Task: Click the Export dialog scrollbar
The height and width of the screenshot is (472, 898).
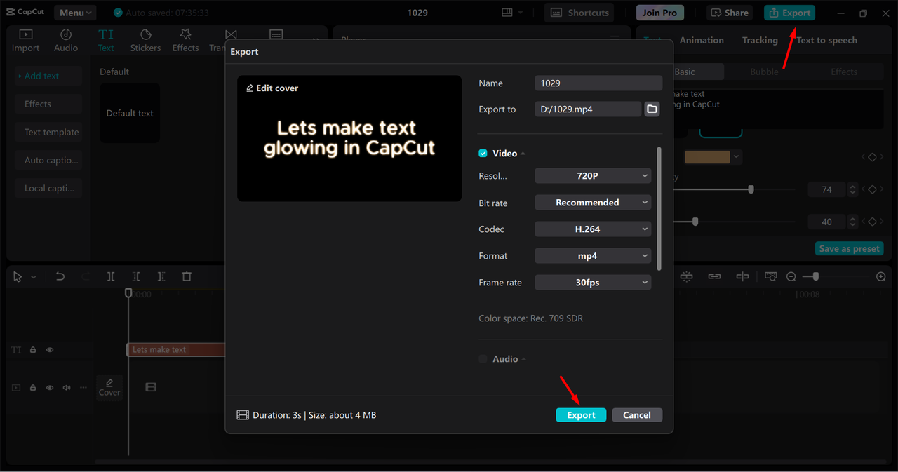Action: 659,208
